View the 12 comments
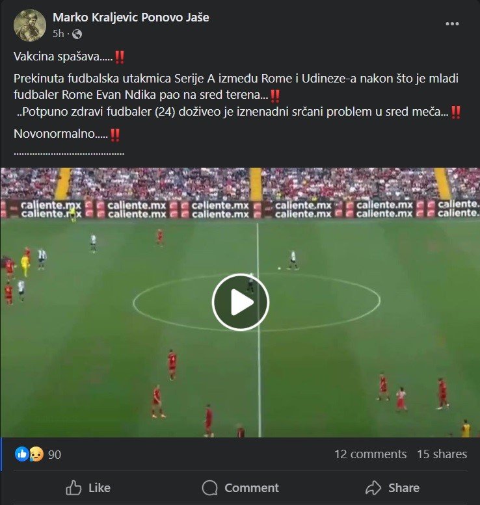The image size is (480, 505). pyautogui.click(x=370, y=454)
